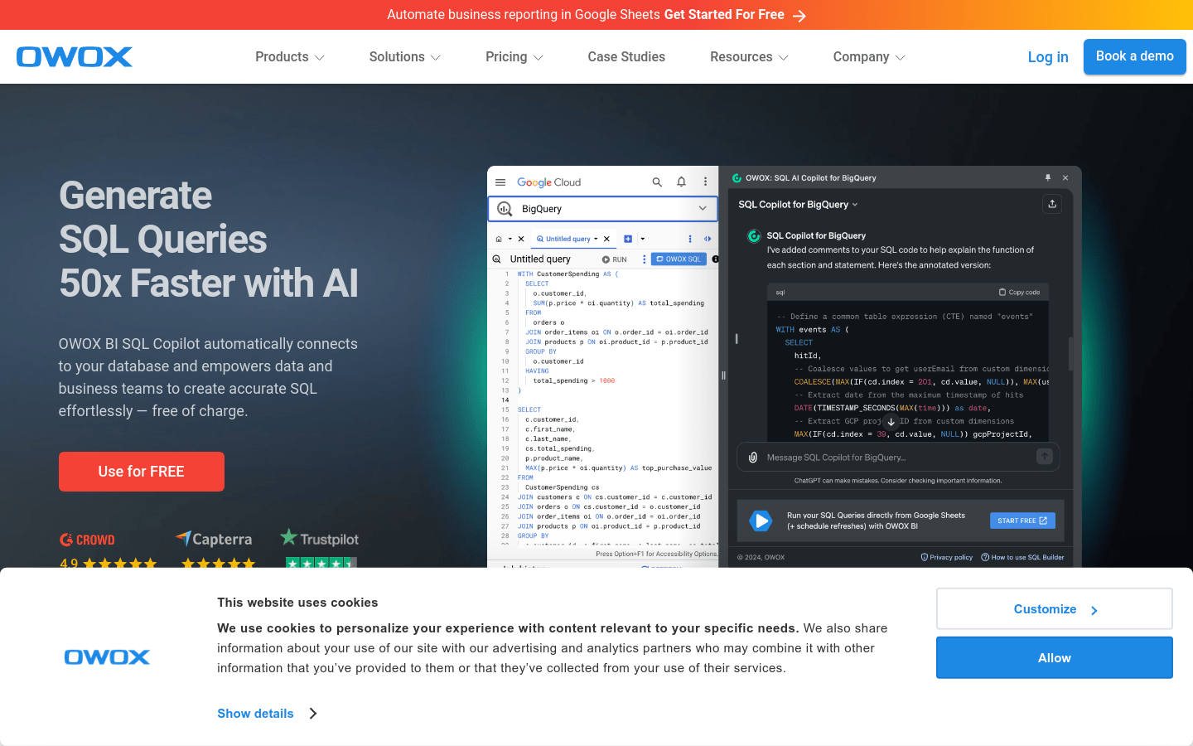The height and width of the screenshot is (746, 1193).
Task: Click the Copilot chat vertical scrollbar
Action: coord(1071,354)
